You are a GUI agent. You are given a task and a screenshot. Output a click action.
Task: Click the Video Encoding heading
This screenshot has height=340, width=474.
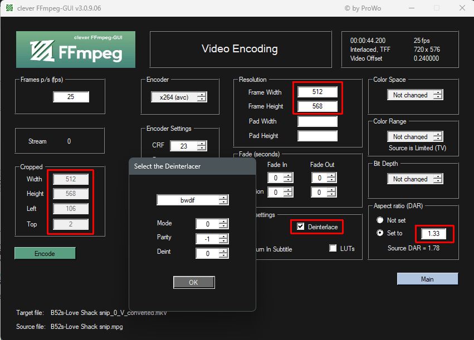(240, 48)
